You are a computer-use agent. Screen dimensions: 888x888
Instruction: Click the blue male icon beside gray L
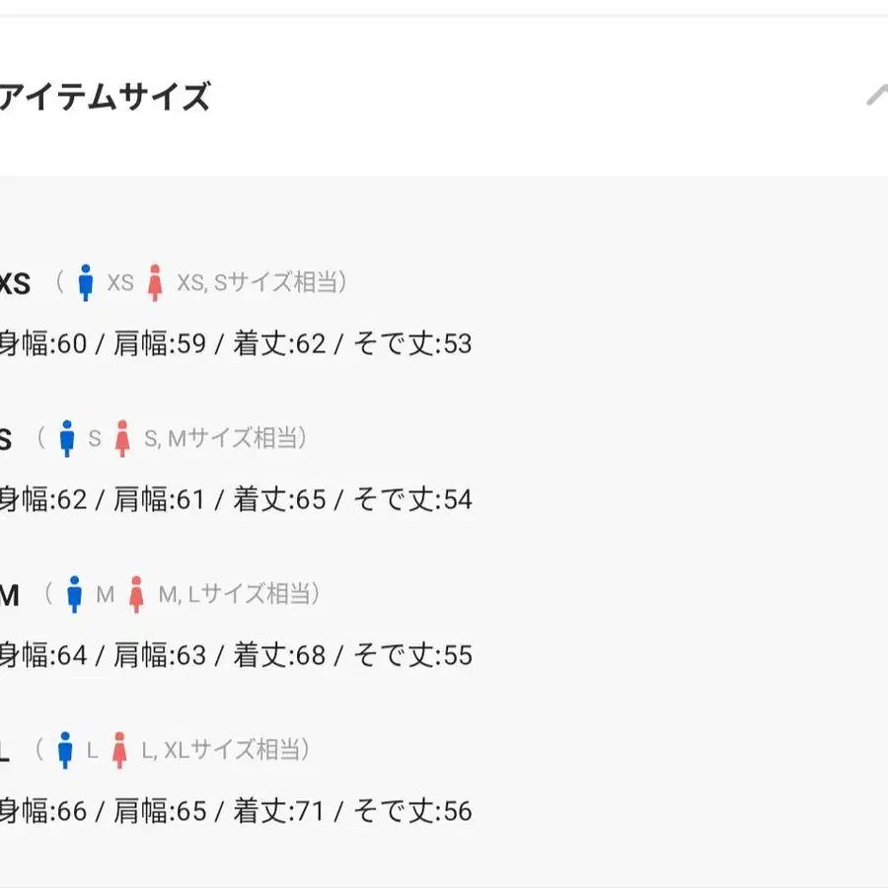pyautogui.click(x=65, y=750)
